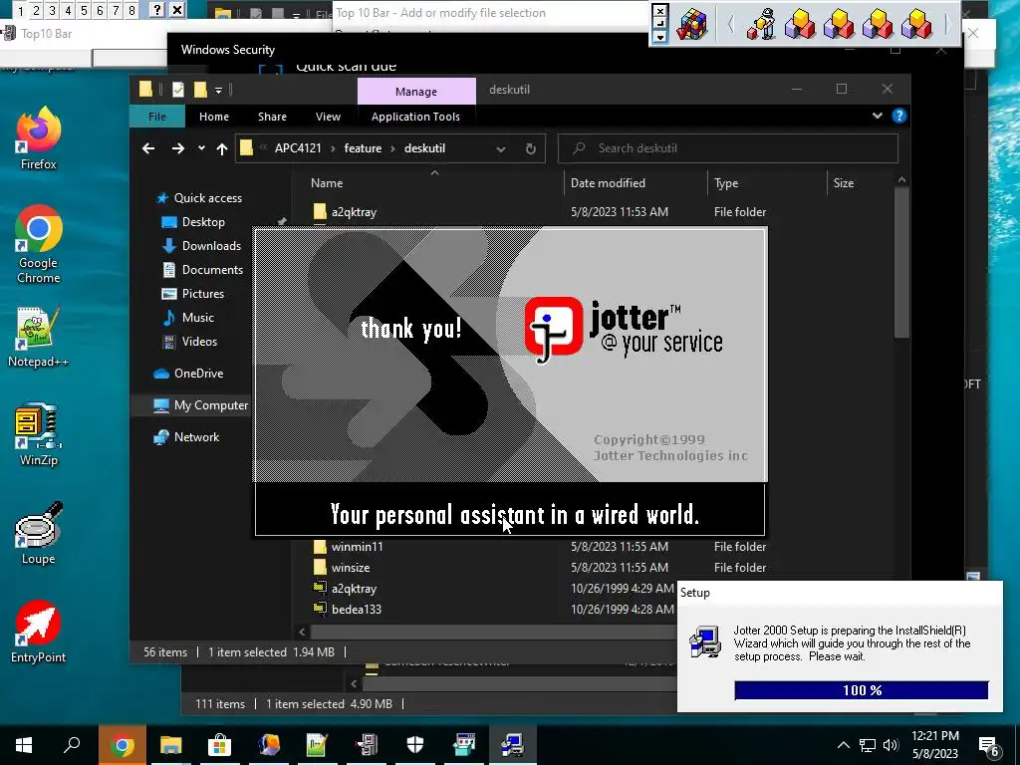Open Microsoft Store from the taskbar
The image size is (1020, 765).
(x=219, y=745)
